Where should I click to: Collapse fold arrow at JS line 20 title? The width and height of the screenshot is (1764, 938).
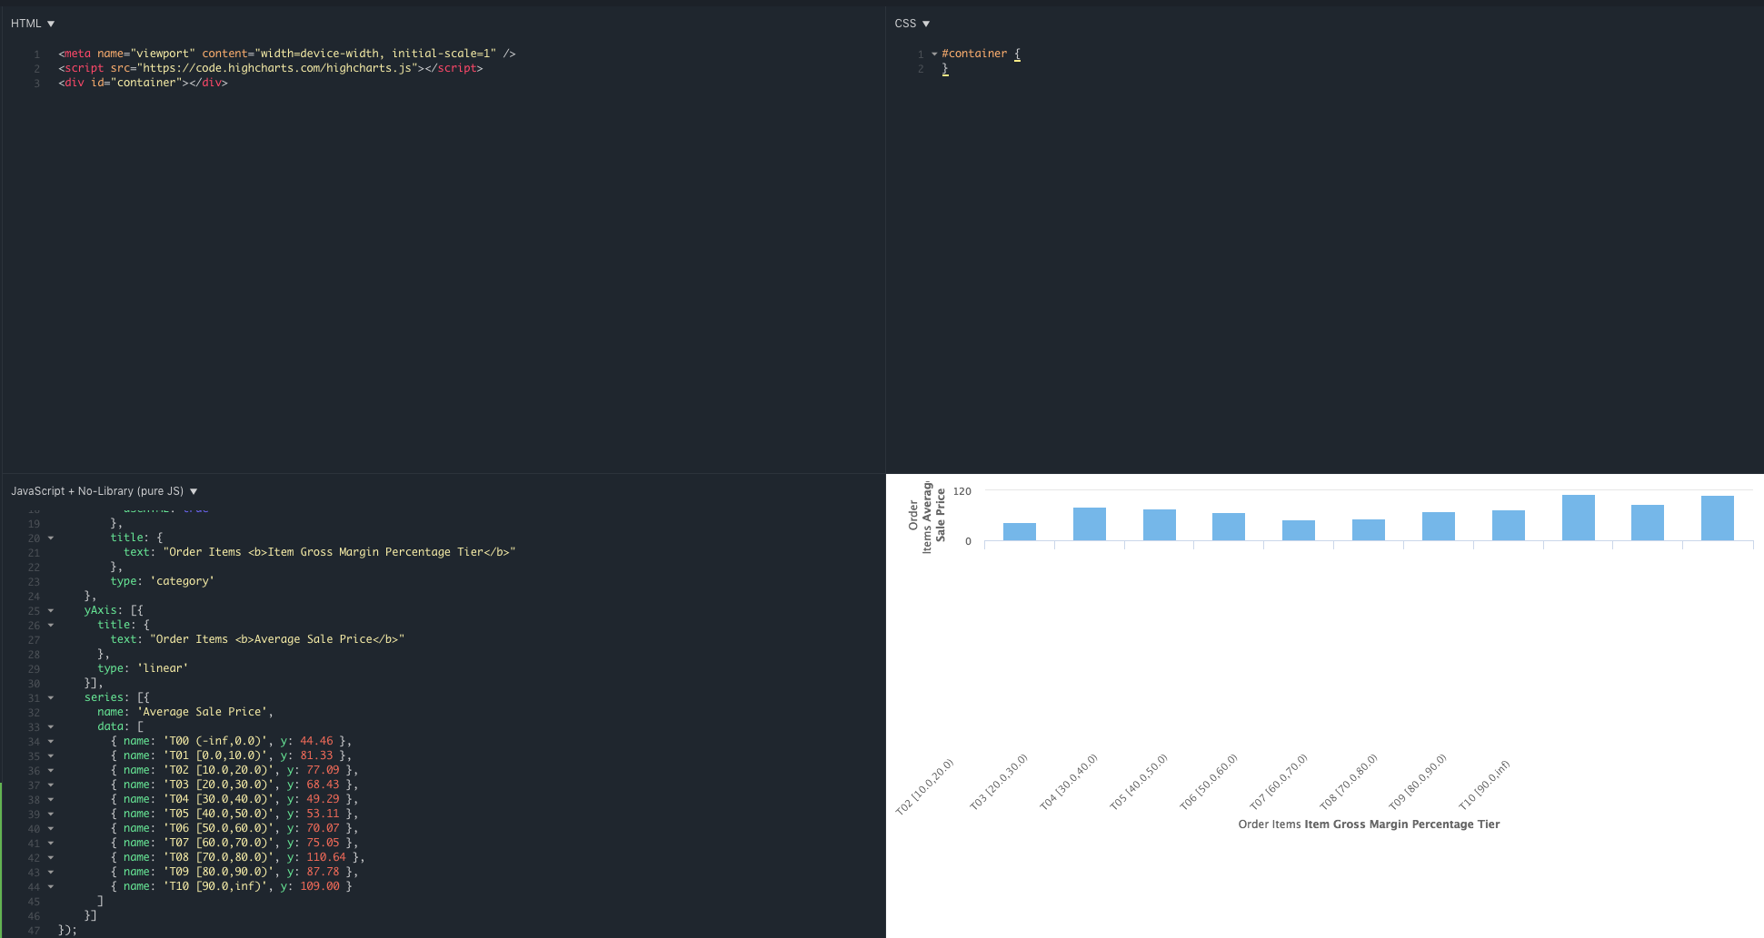click(x=51, y=538)
